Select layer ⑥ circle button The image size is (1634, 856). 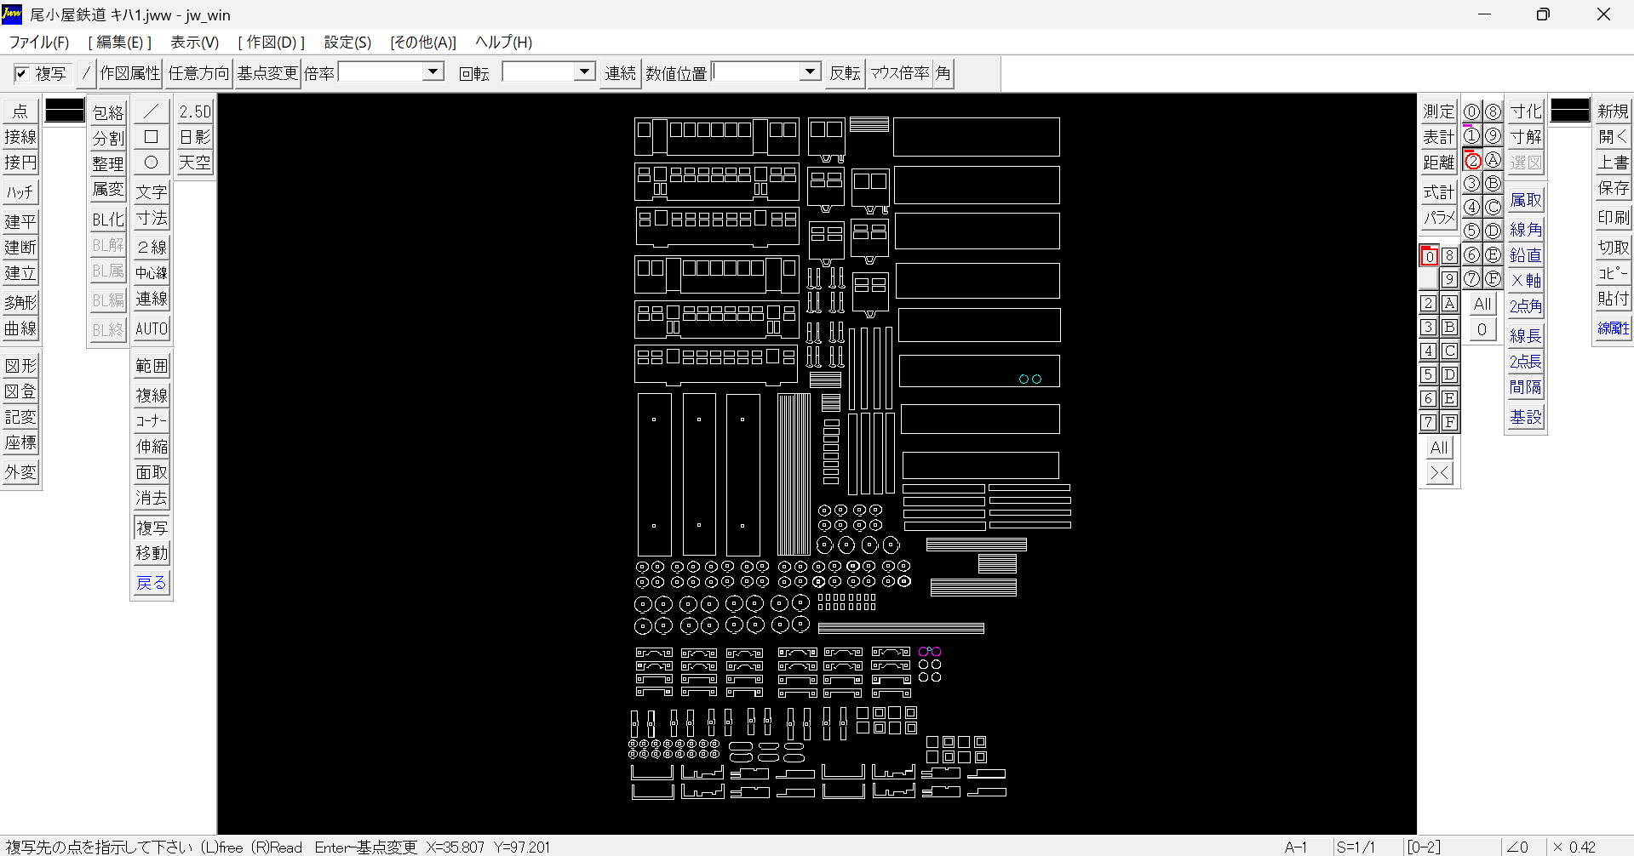pos(1472,254)
